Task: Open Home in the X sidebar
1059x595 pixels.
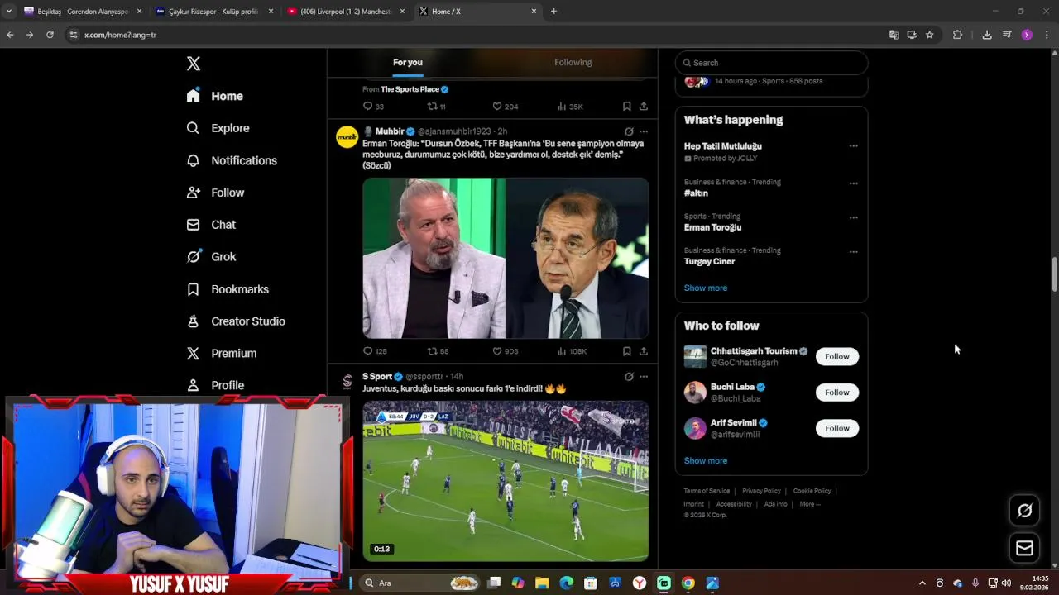Action: click(215, 96)
